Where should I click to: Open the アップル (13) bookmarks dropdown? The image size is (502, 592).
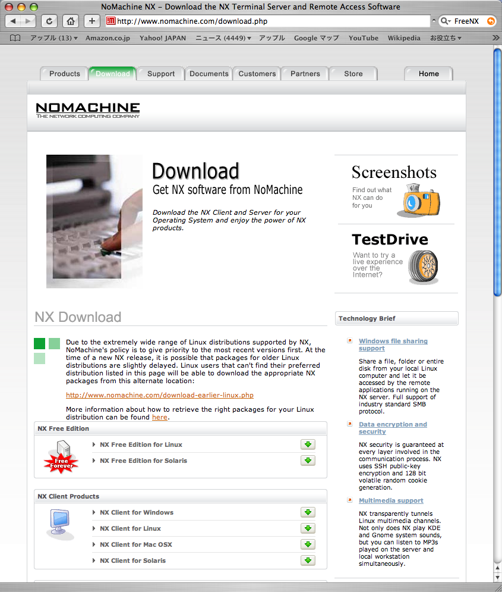click(54, 38)
